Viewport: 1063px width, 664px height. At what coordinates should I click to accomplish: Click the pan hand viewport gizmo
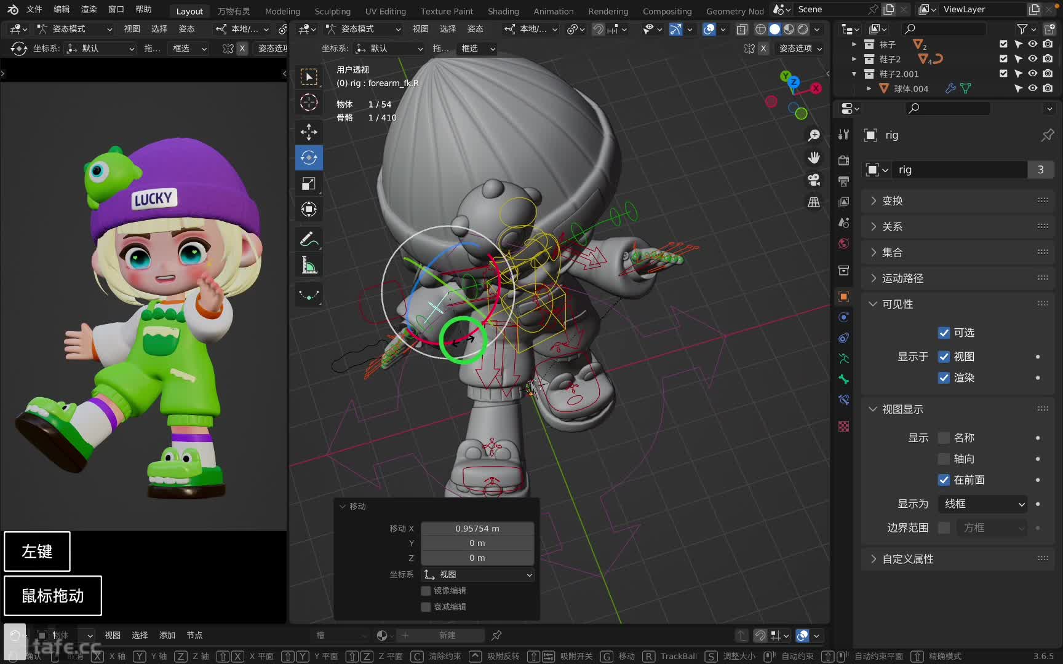[x=814, y=157]
